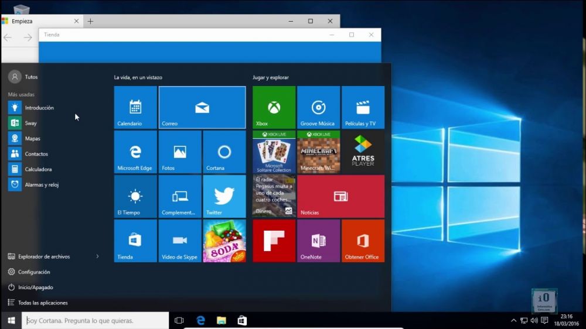Focus the Cortana search box
Viewport: 586px width, 329px height.
[96, 320]
